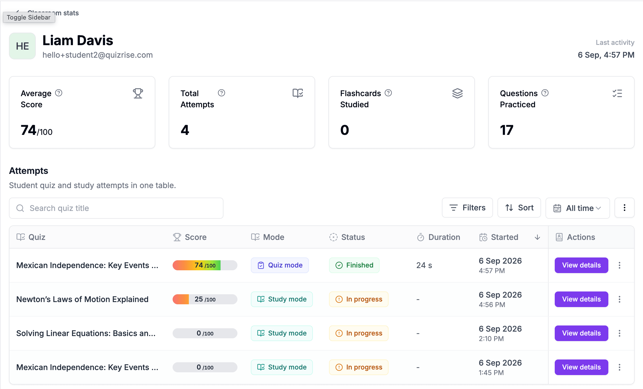Click layers icon in Flashcards Studied card

[x=458, y=93]
